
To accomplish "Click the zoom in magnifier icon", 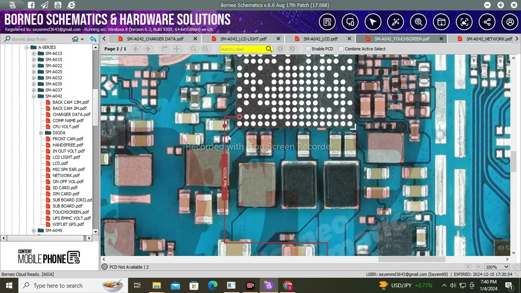I will click(206, 49).
